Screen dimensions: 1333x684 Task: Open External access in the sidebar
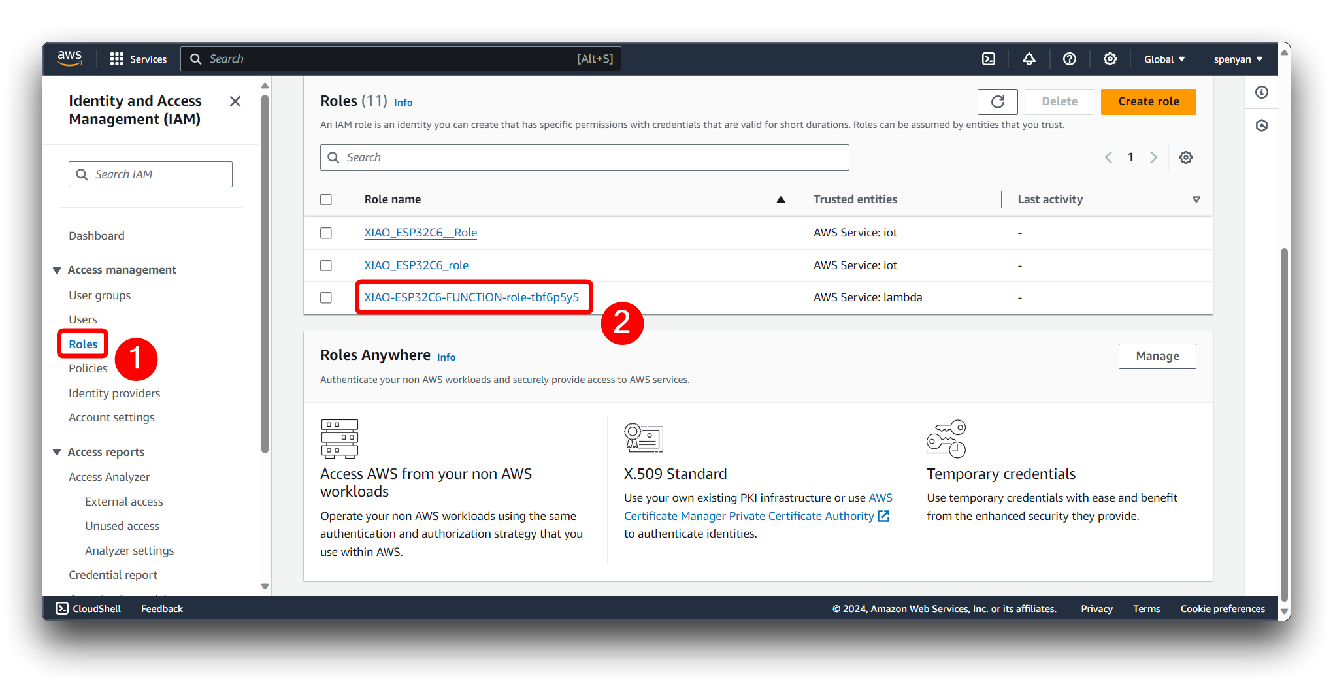(124, 502)
